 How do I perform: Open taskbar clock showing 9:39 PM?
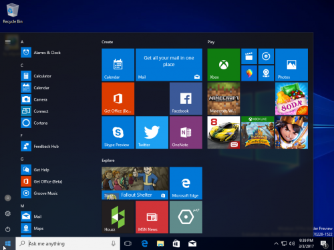(x=306, y=243)
